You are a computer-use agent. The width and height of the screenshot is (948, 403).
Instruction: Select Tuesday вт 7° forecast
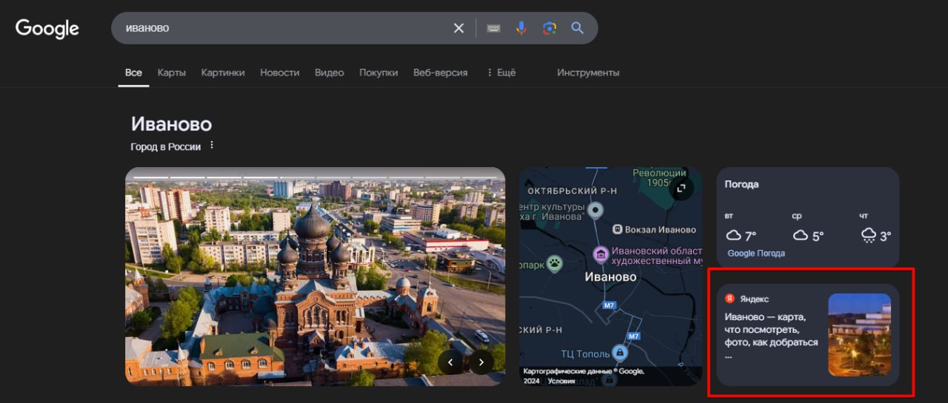pyautogui.click(x=741, y=229)
